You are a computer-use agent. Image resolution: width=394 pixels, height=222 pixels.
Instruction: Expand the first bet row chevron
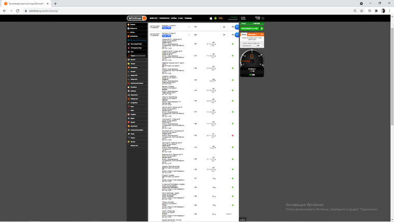189,26
